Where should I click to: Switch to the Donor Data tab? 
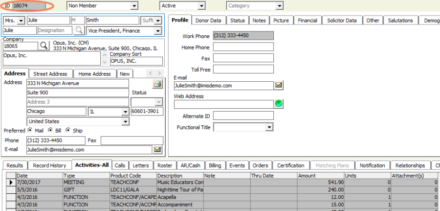[208, 21]
